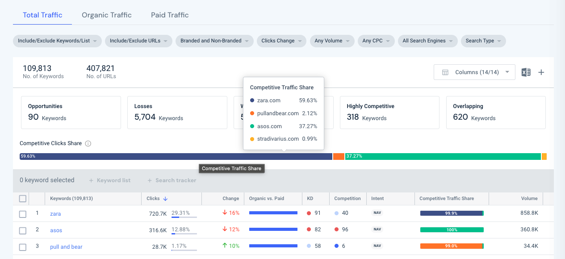Switch to Paid Traffic tab

[170, 15]
